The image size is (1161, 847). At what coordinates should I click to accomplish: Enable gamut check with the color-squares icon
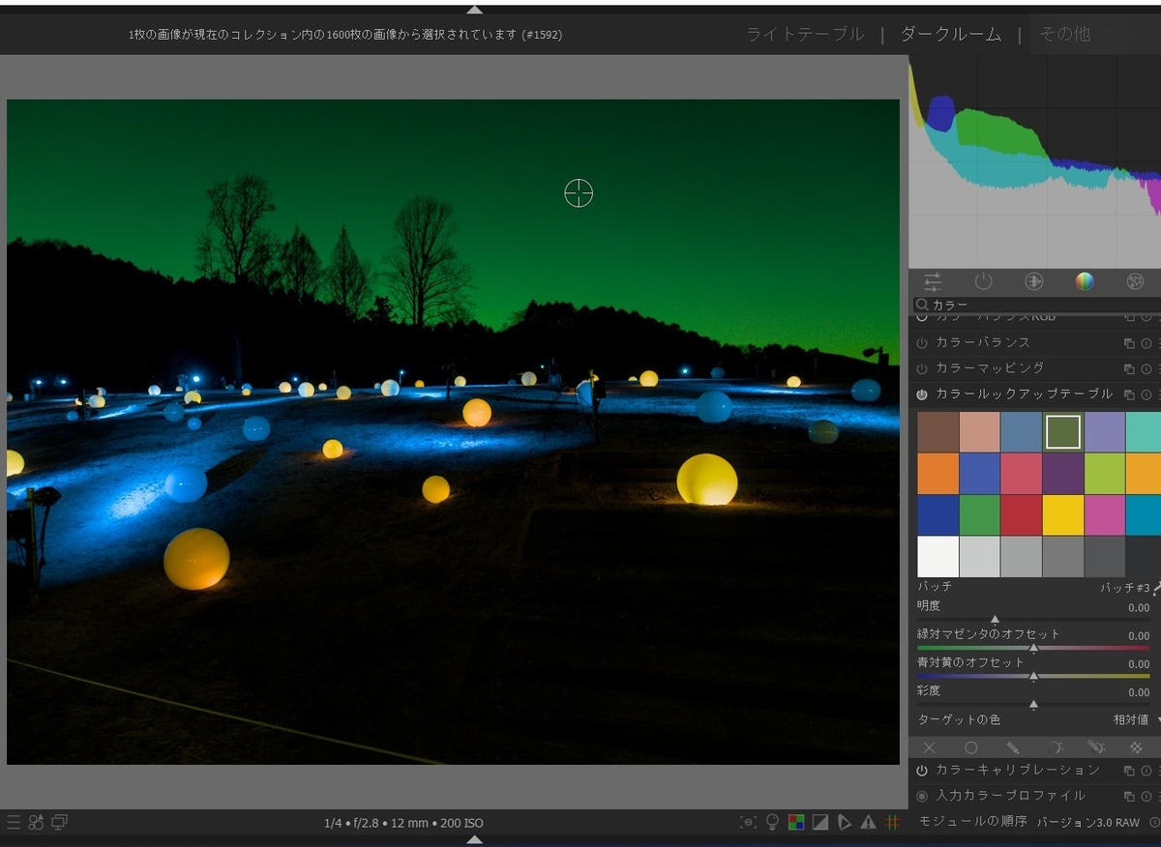pos(796,822)
